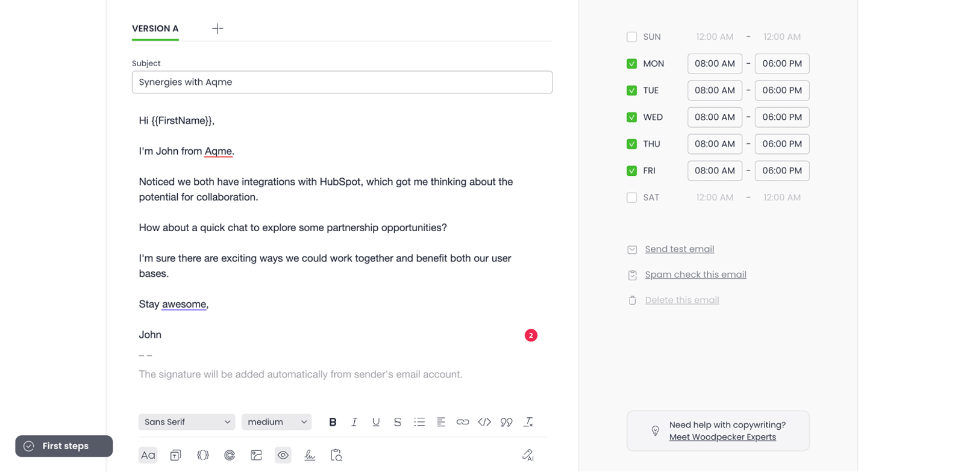
Task: Select the VERSION A tab
Action: click(155, 28)
